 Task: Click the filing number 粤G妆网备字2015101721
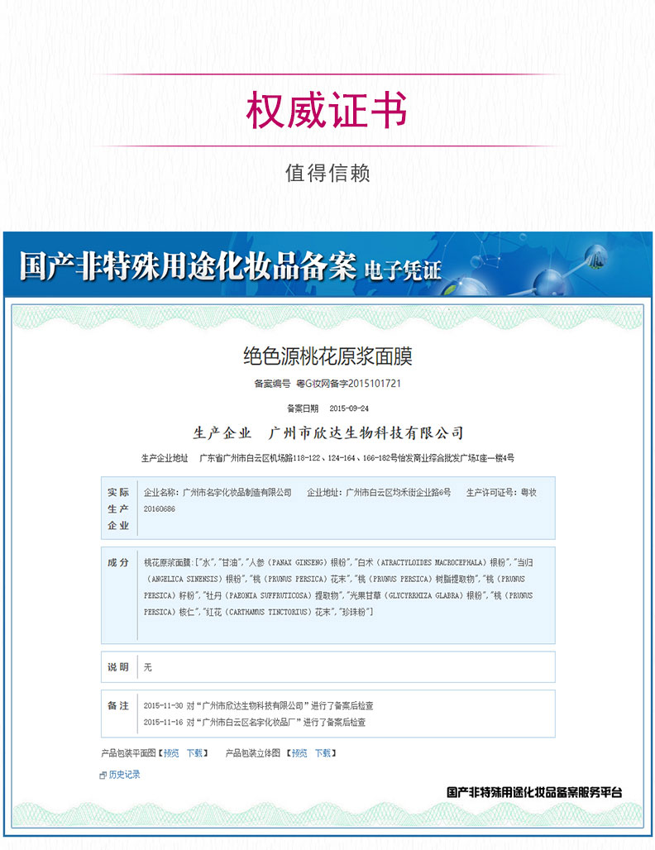[349, 384]
